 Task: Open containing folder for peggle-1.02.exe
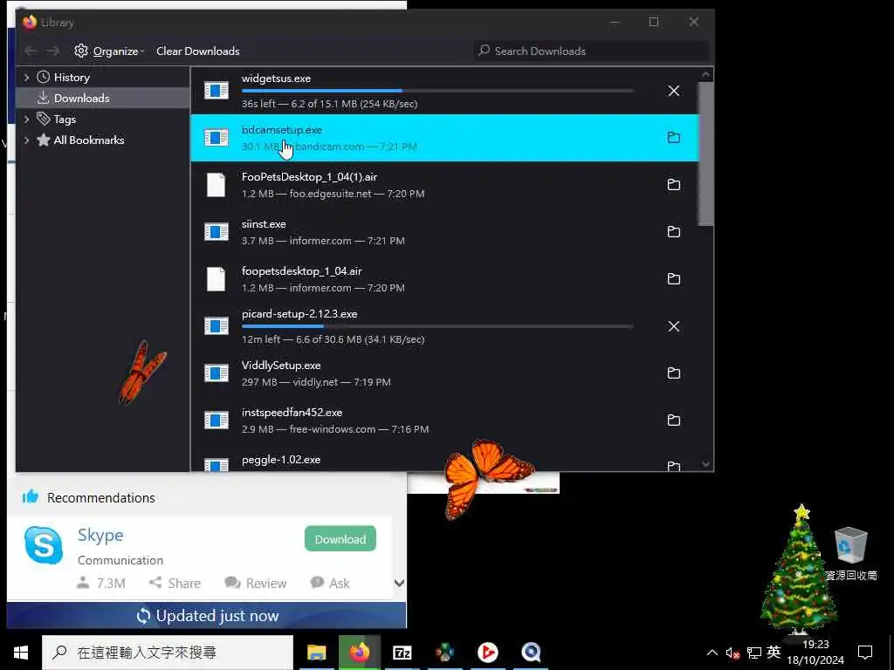pos(673,466)
